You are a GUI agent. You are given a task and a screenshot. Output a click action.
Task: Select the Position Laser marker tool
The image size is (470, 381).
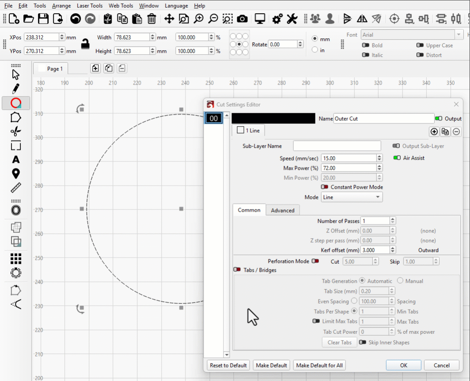(x=16, y=174)
